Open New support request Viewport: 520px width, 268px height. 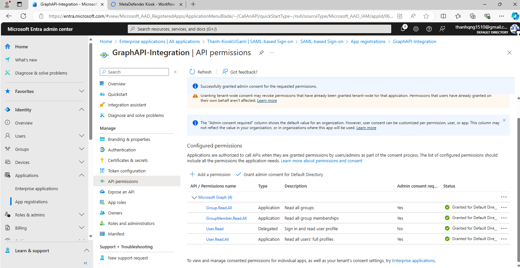tap(128, 258)
